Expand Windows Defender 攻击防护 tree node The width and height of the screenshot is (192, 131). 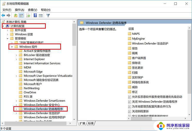(x=16, y=113)
